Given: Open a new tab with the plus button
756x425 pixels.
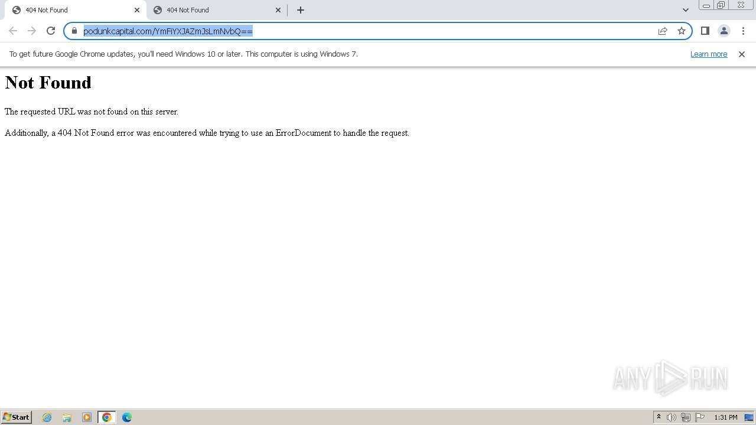Looking at the screenshot, I should click(x=300, y=10).
